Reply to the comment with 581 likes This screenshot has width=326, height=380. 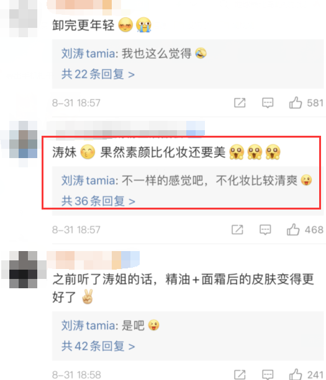pos(268,103)
